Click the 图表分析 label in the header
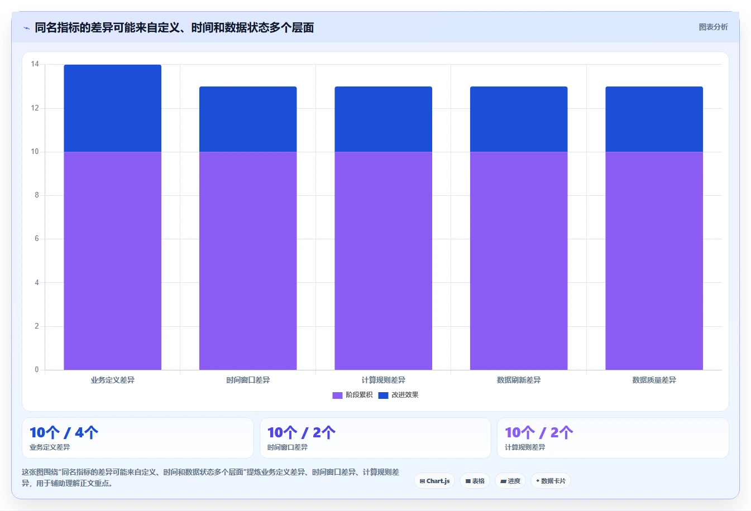This screenshot has width=751, height=511. click(x=713, y=27)
